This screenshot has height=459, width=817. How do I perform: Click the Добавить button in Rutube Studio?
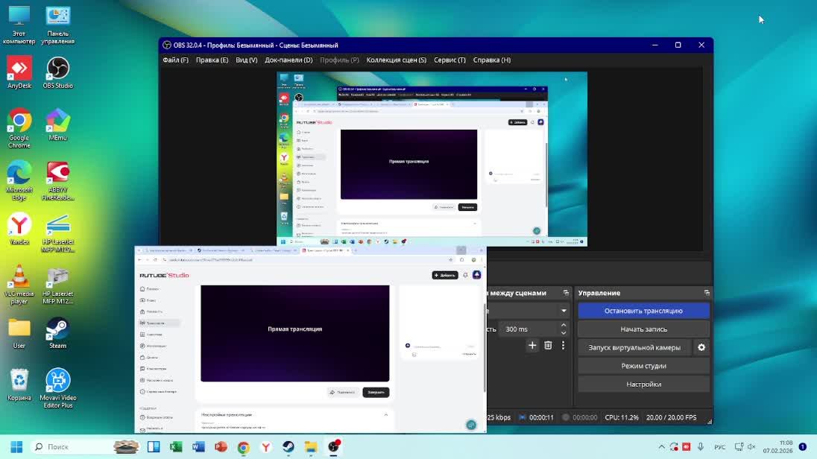[x=444, y=275]
